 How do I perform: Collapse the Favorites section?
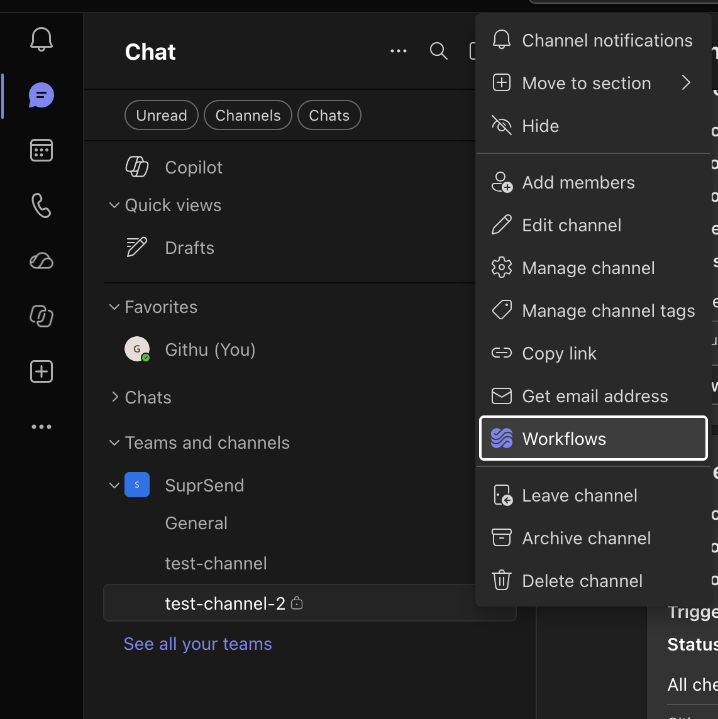coord(114,307)
